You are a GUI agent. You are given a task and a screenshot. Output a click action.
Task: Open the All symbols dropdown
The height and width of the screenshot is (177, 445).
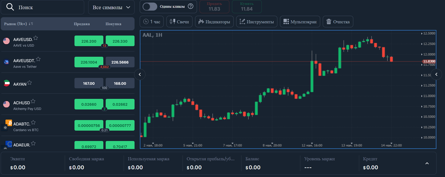[x=111, y=7]
